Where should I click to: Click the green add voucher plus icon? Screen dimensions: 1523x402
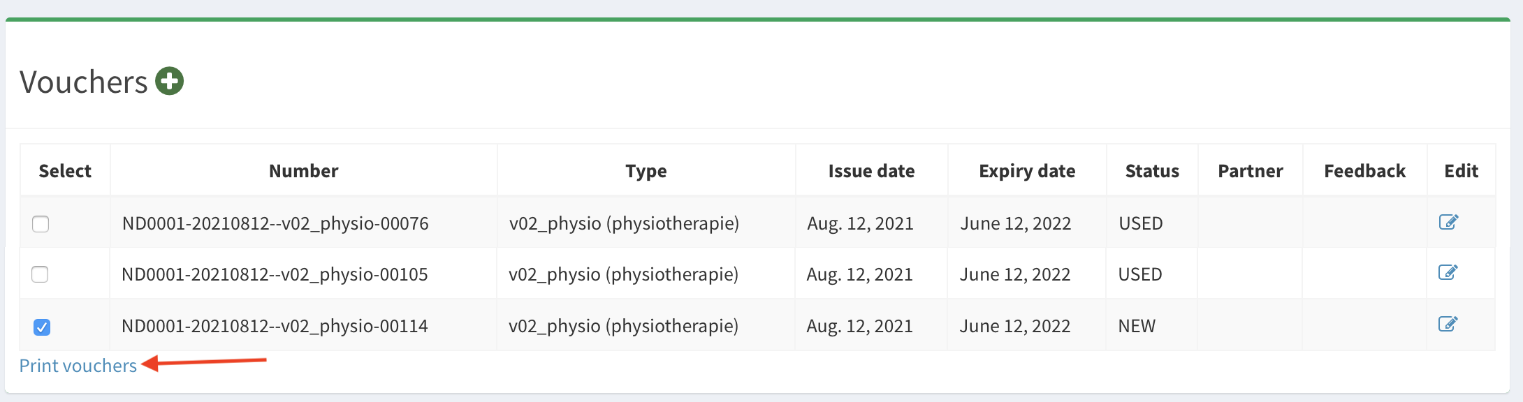[169, 81]
